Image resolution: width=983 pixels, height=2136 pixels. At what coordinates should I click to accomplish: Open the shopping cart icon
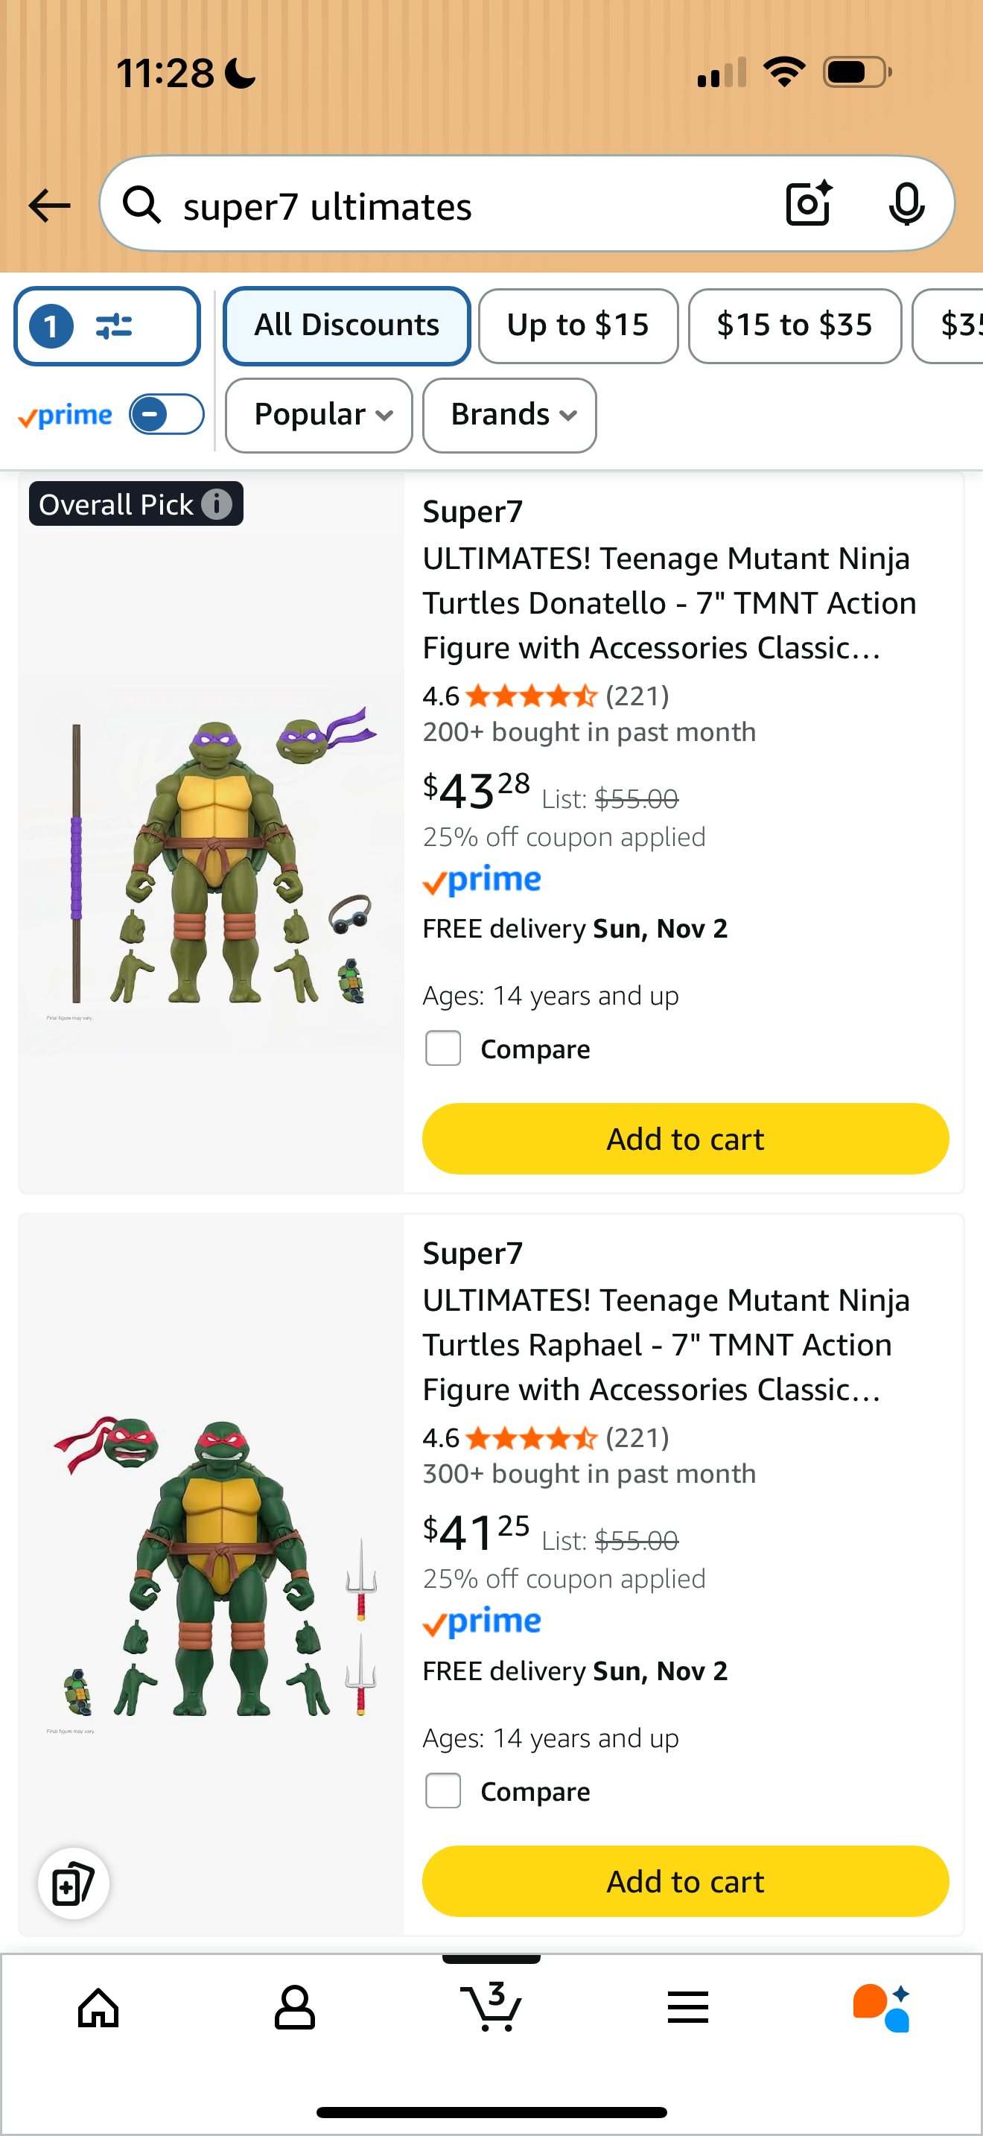[x=492, y=2007]
